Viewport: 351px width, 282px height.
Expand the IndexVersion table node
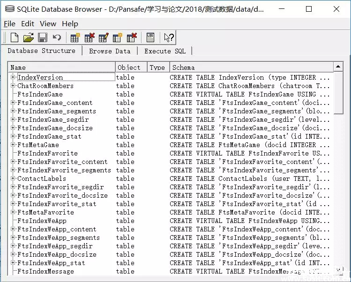coord(13,77)
